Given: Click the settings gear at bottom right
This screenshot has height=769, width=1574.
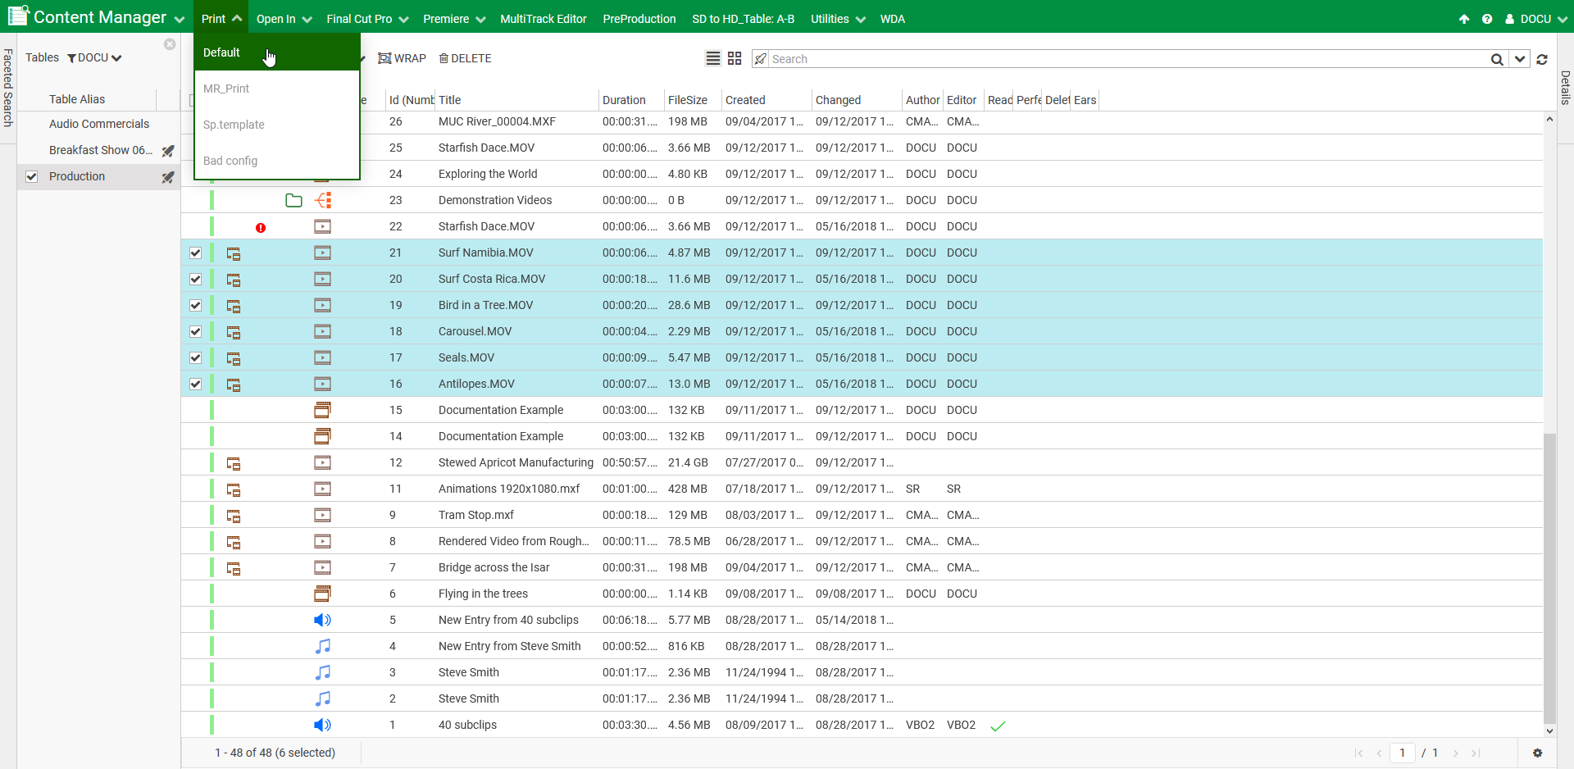Looking at the screenshot, I should click(1537, 753).
